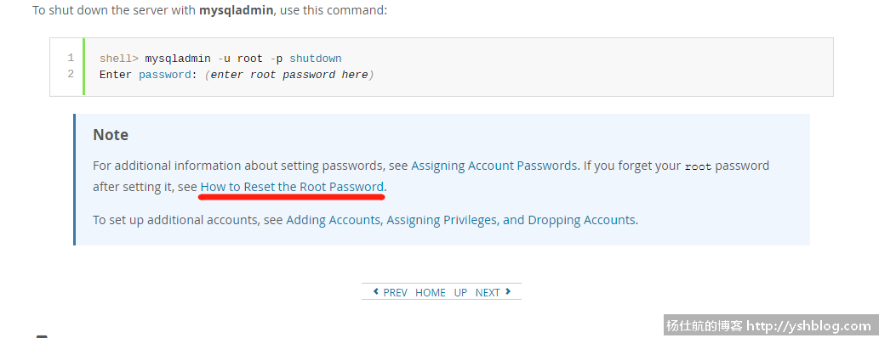
Task: Click the italic enter root password here text
Action: [x=289, y=75]
